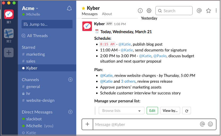221x136 pixels.
Task: Click the @Paolo mention
Action: click(160, 56)
